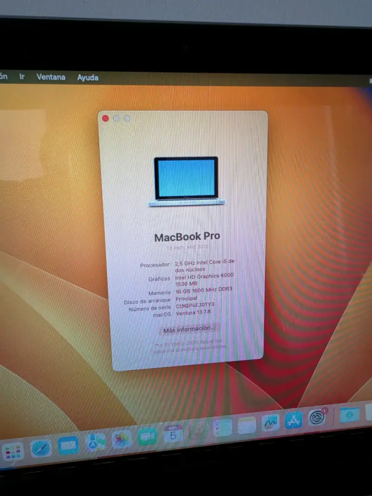Click the MacBook Pro title text
The image size is (372, 496).
tap(187, 237)
